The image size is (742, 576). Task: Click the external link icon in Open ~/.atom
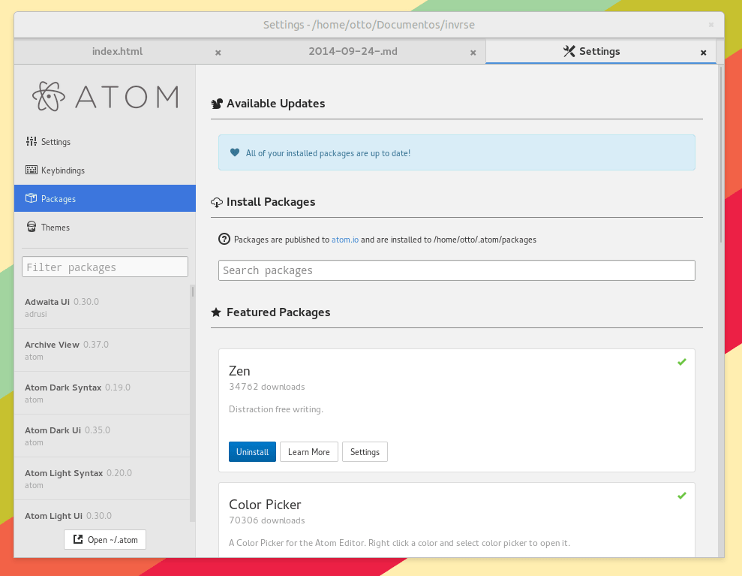coord(77,539)
